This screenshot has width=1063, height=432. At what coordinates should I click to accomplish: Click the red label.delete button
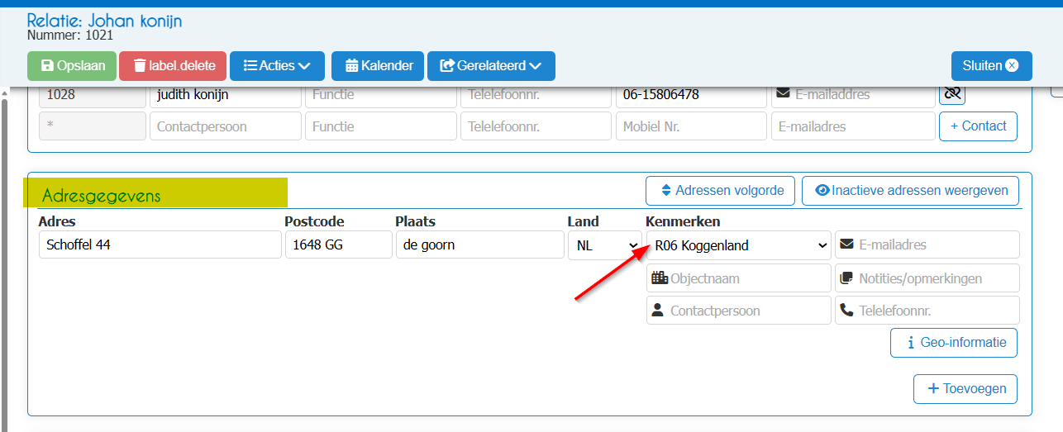173,66
